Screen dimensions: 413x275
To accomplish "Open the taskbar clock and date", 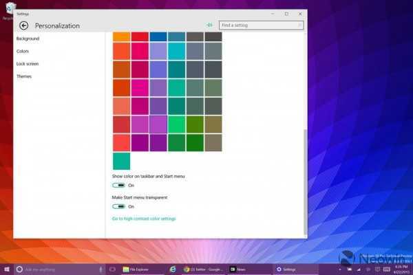I will (x=401, y=269).
